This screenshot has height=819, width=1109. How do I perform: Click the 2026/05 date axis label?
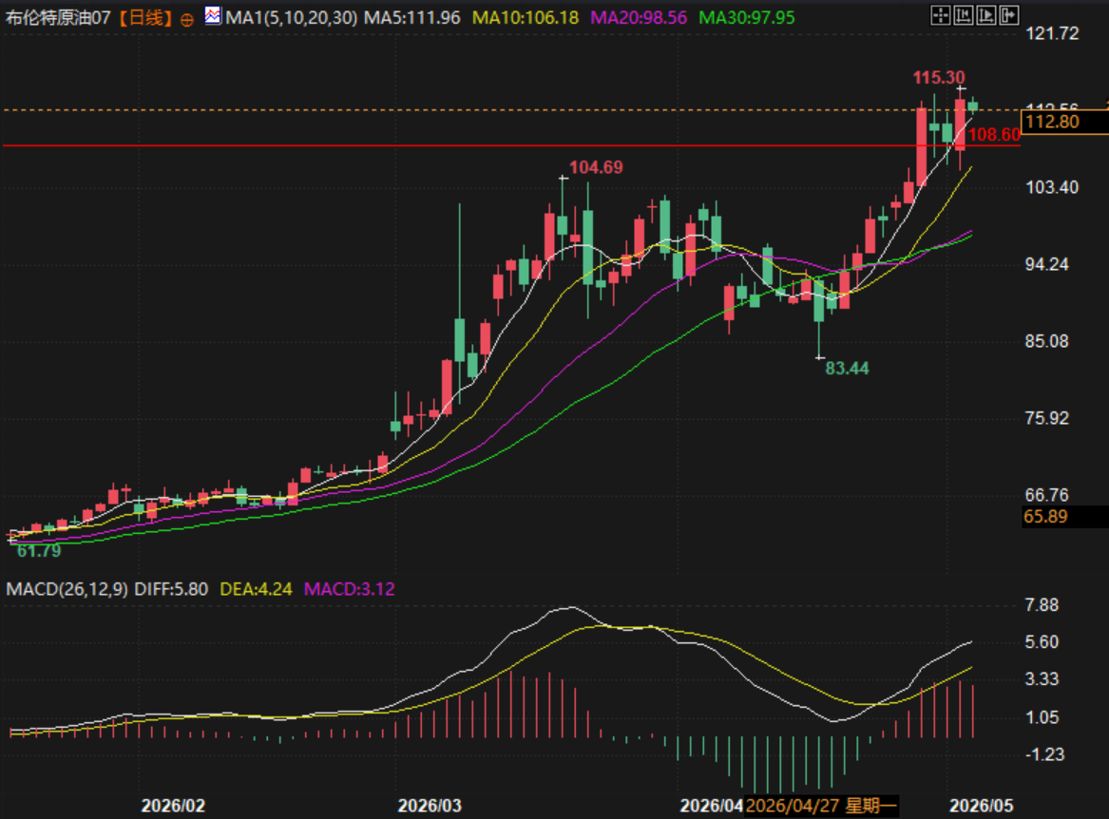981,806
